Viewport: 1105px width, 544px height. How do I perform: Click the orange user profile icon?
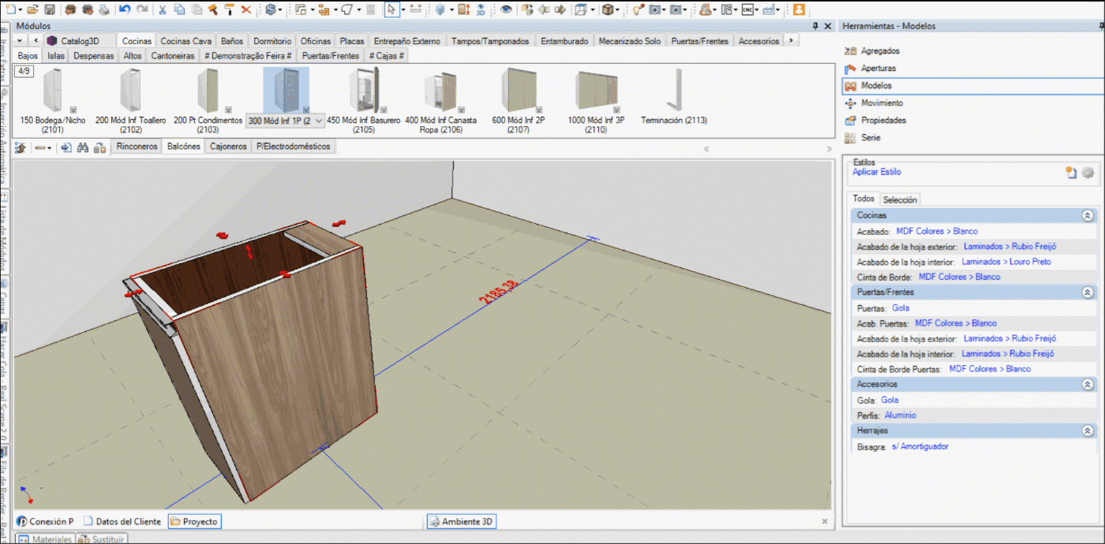click(x=799, y=9)
